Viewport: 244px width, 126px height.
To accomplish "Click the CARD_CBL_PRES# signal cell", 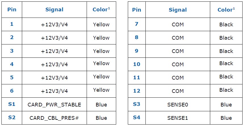I will point(54,118).
